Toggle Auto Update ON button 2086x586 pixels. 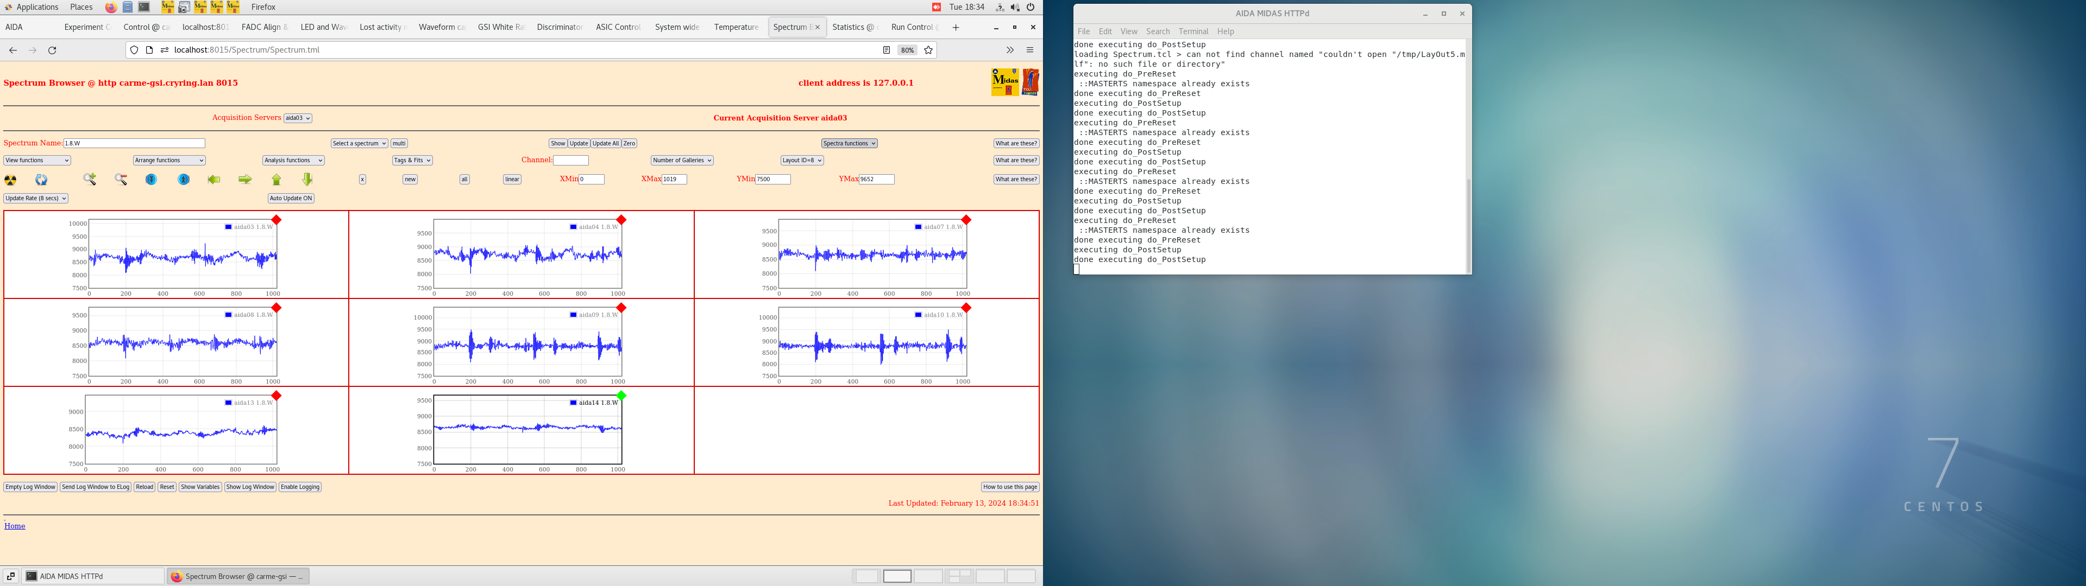coord(291,198)
